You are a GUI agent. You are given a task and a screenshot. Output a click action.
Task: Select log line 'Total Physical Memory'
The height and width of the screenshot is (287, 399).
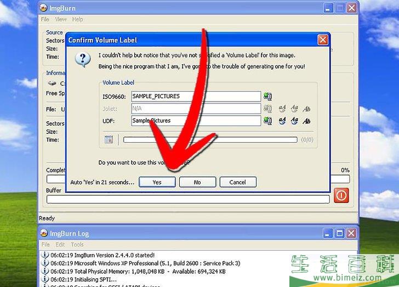pyautogui.click(x=138, y=272)
